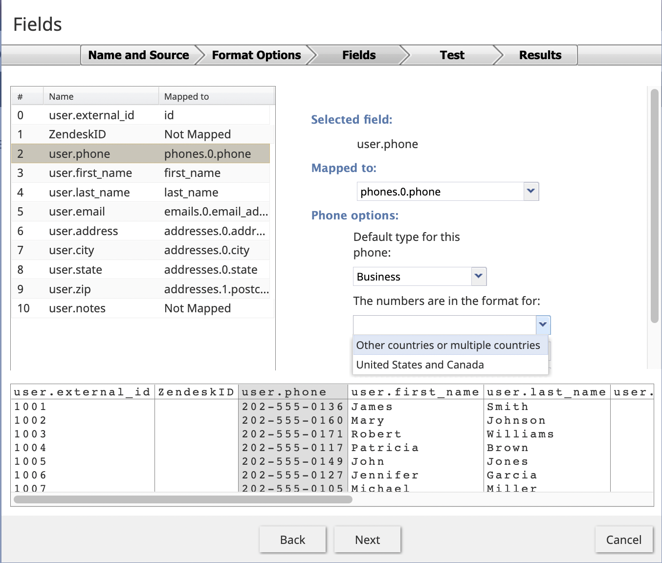Select the Fields wizard step
Image resolution: width=662 pixels, height=563 pixels.
[359, 55]
